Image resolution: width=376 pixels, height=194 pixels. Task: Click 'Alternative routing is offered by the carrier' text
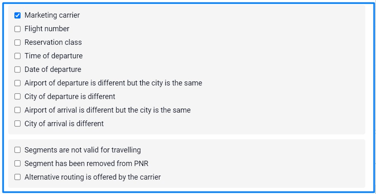point(93,177)
